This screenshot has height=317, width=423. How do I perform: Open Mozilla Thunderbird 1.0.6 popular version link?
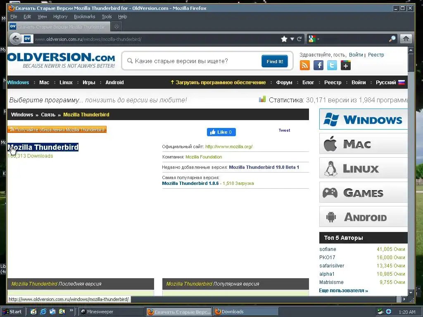pyautogui.click(x=190, y=183)
